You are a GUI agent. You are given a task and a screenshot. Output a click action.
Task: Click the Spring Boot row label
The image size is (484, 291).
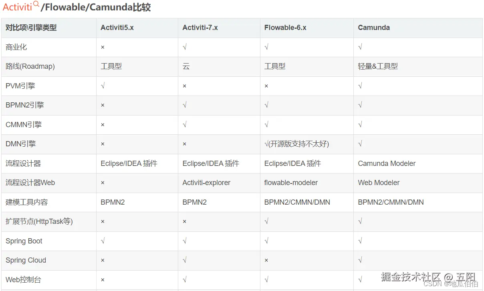click(24, 241)
